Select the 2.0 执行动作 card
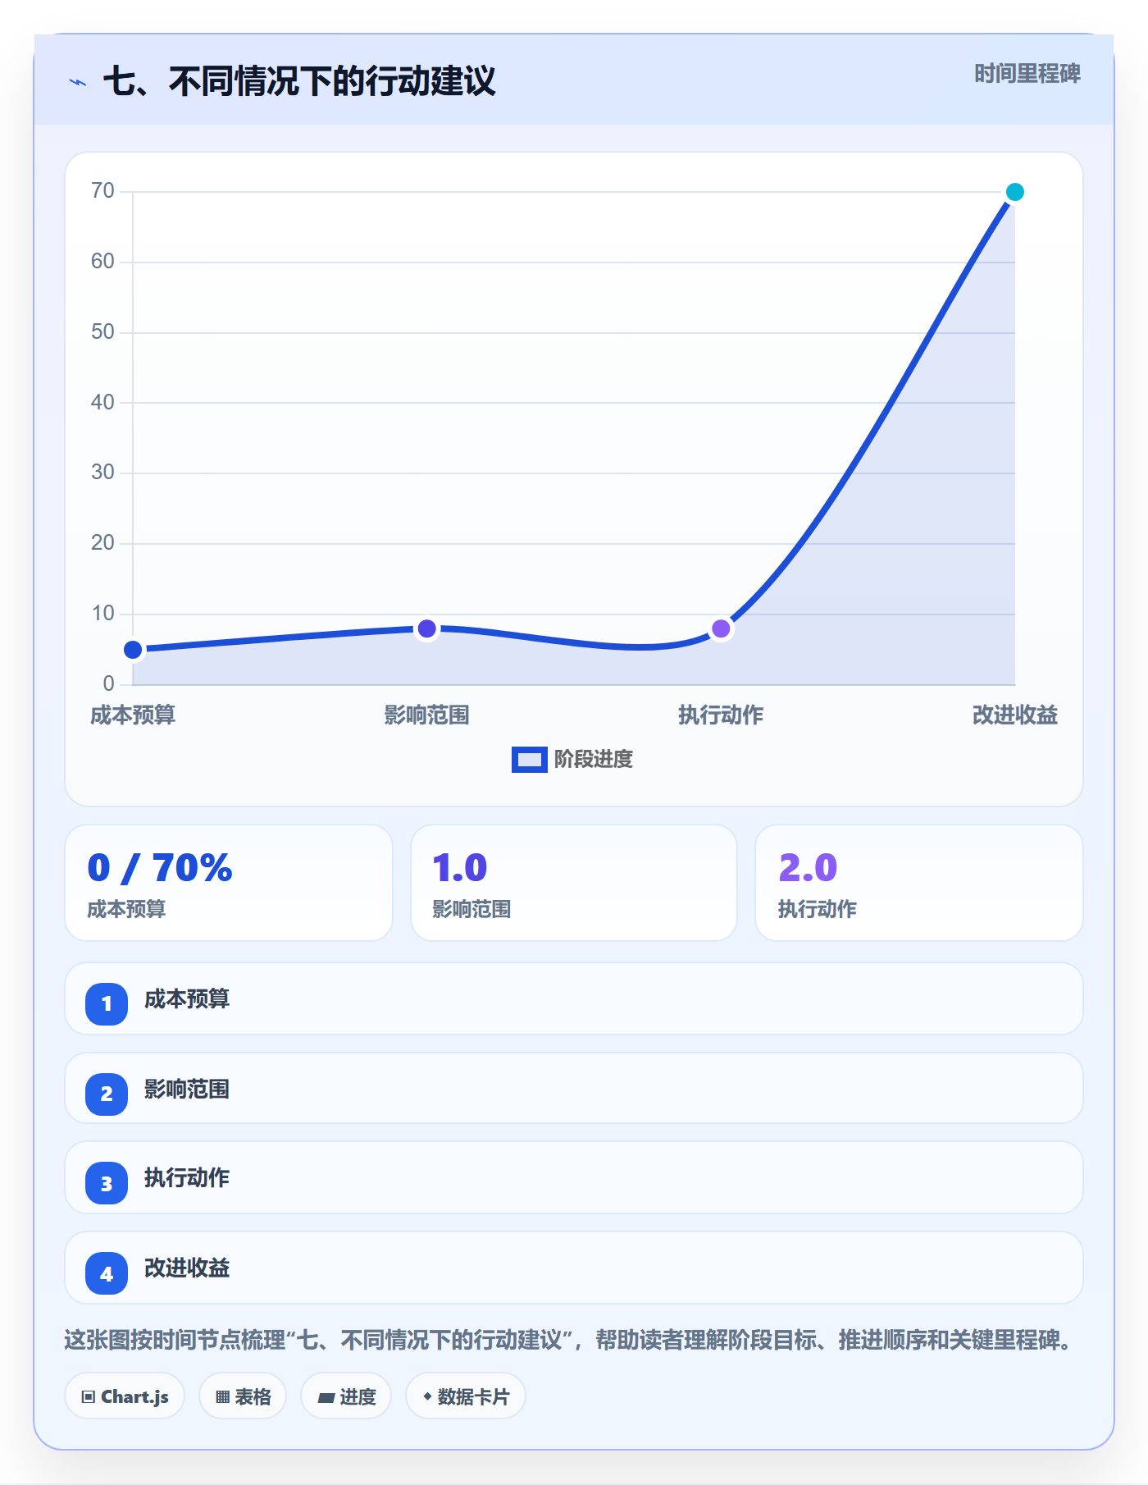1148x1485 pixels. [x=919, y=883]
